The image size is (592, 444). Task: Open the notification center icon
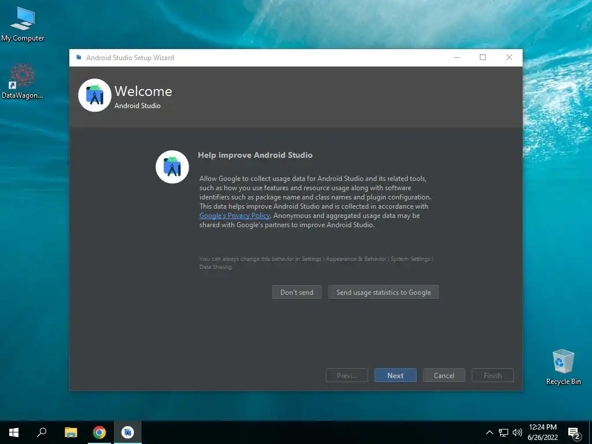(574, 432)
